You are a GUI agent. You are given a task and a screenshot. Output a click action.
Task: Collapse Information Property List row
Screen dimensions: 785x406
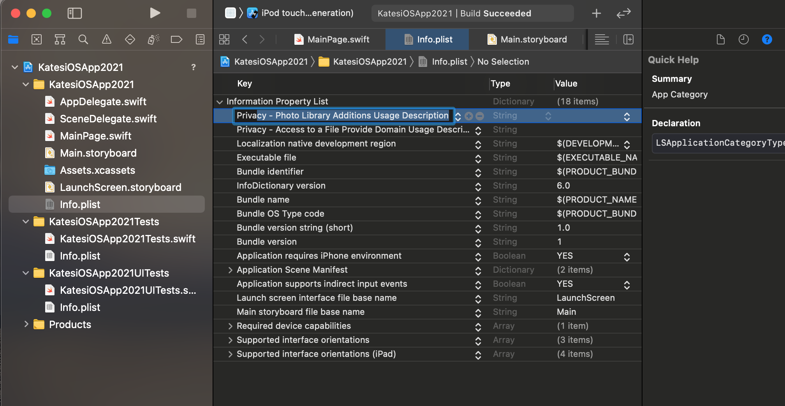click(x=220, y=102)
